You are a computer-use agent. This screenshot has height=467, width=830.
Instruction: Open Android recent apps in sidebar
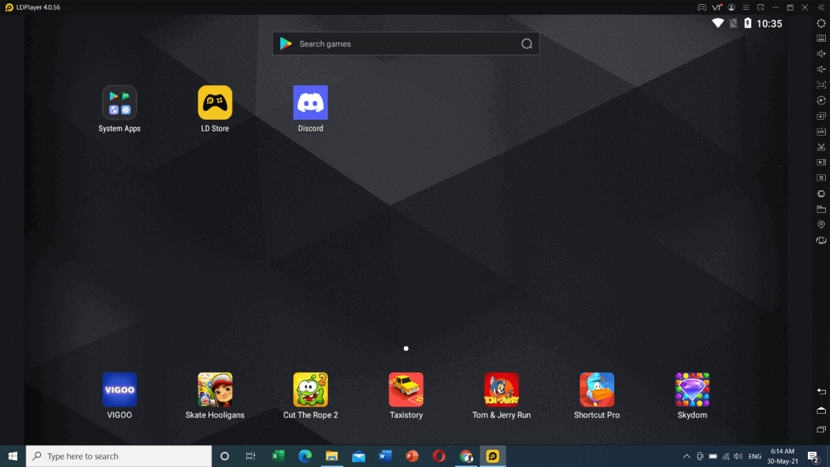click(x=821, y=430)
